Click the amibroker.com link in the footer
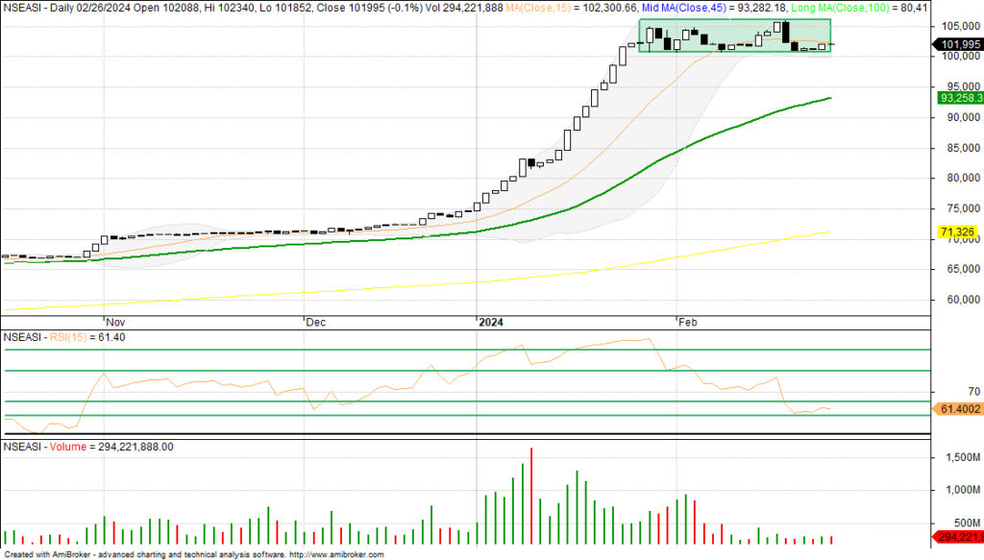The image size is (984, 560). coord(337,555)
